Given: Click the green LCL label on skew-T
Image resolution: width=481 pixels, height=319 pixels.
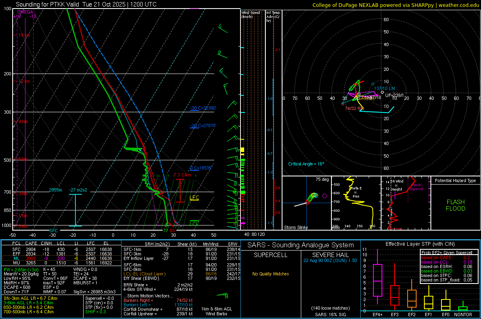Looking at the screenshot, I should 194,224.
